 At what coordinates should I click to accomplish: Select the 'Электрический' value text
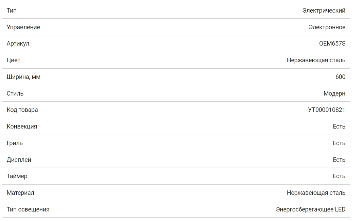pyautogui.click(x=324, y=11)
